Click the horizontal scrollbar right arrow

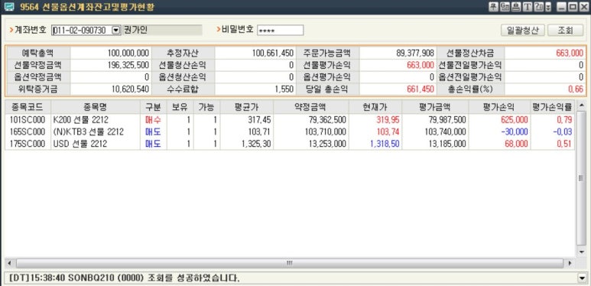[x=570, y=262]
